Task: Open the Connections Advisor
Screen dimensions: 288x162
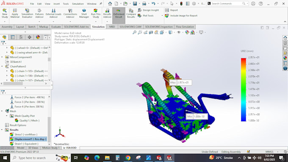Action: (x=70, y=14)
